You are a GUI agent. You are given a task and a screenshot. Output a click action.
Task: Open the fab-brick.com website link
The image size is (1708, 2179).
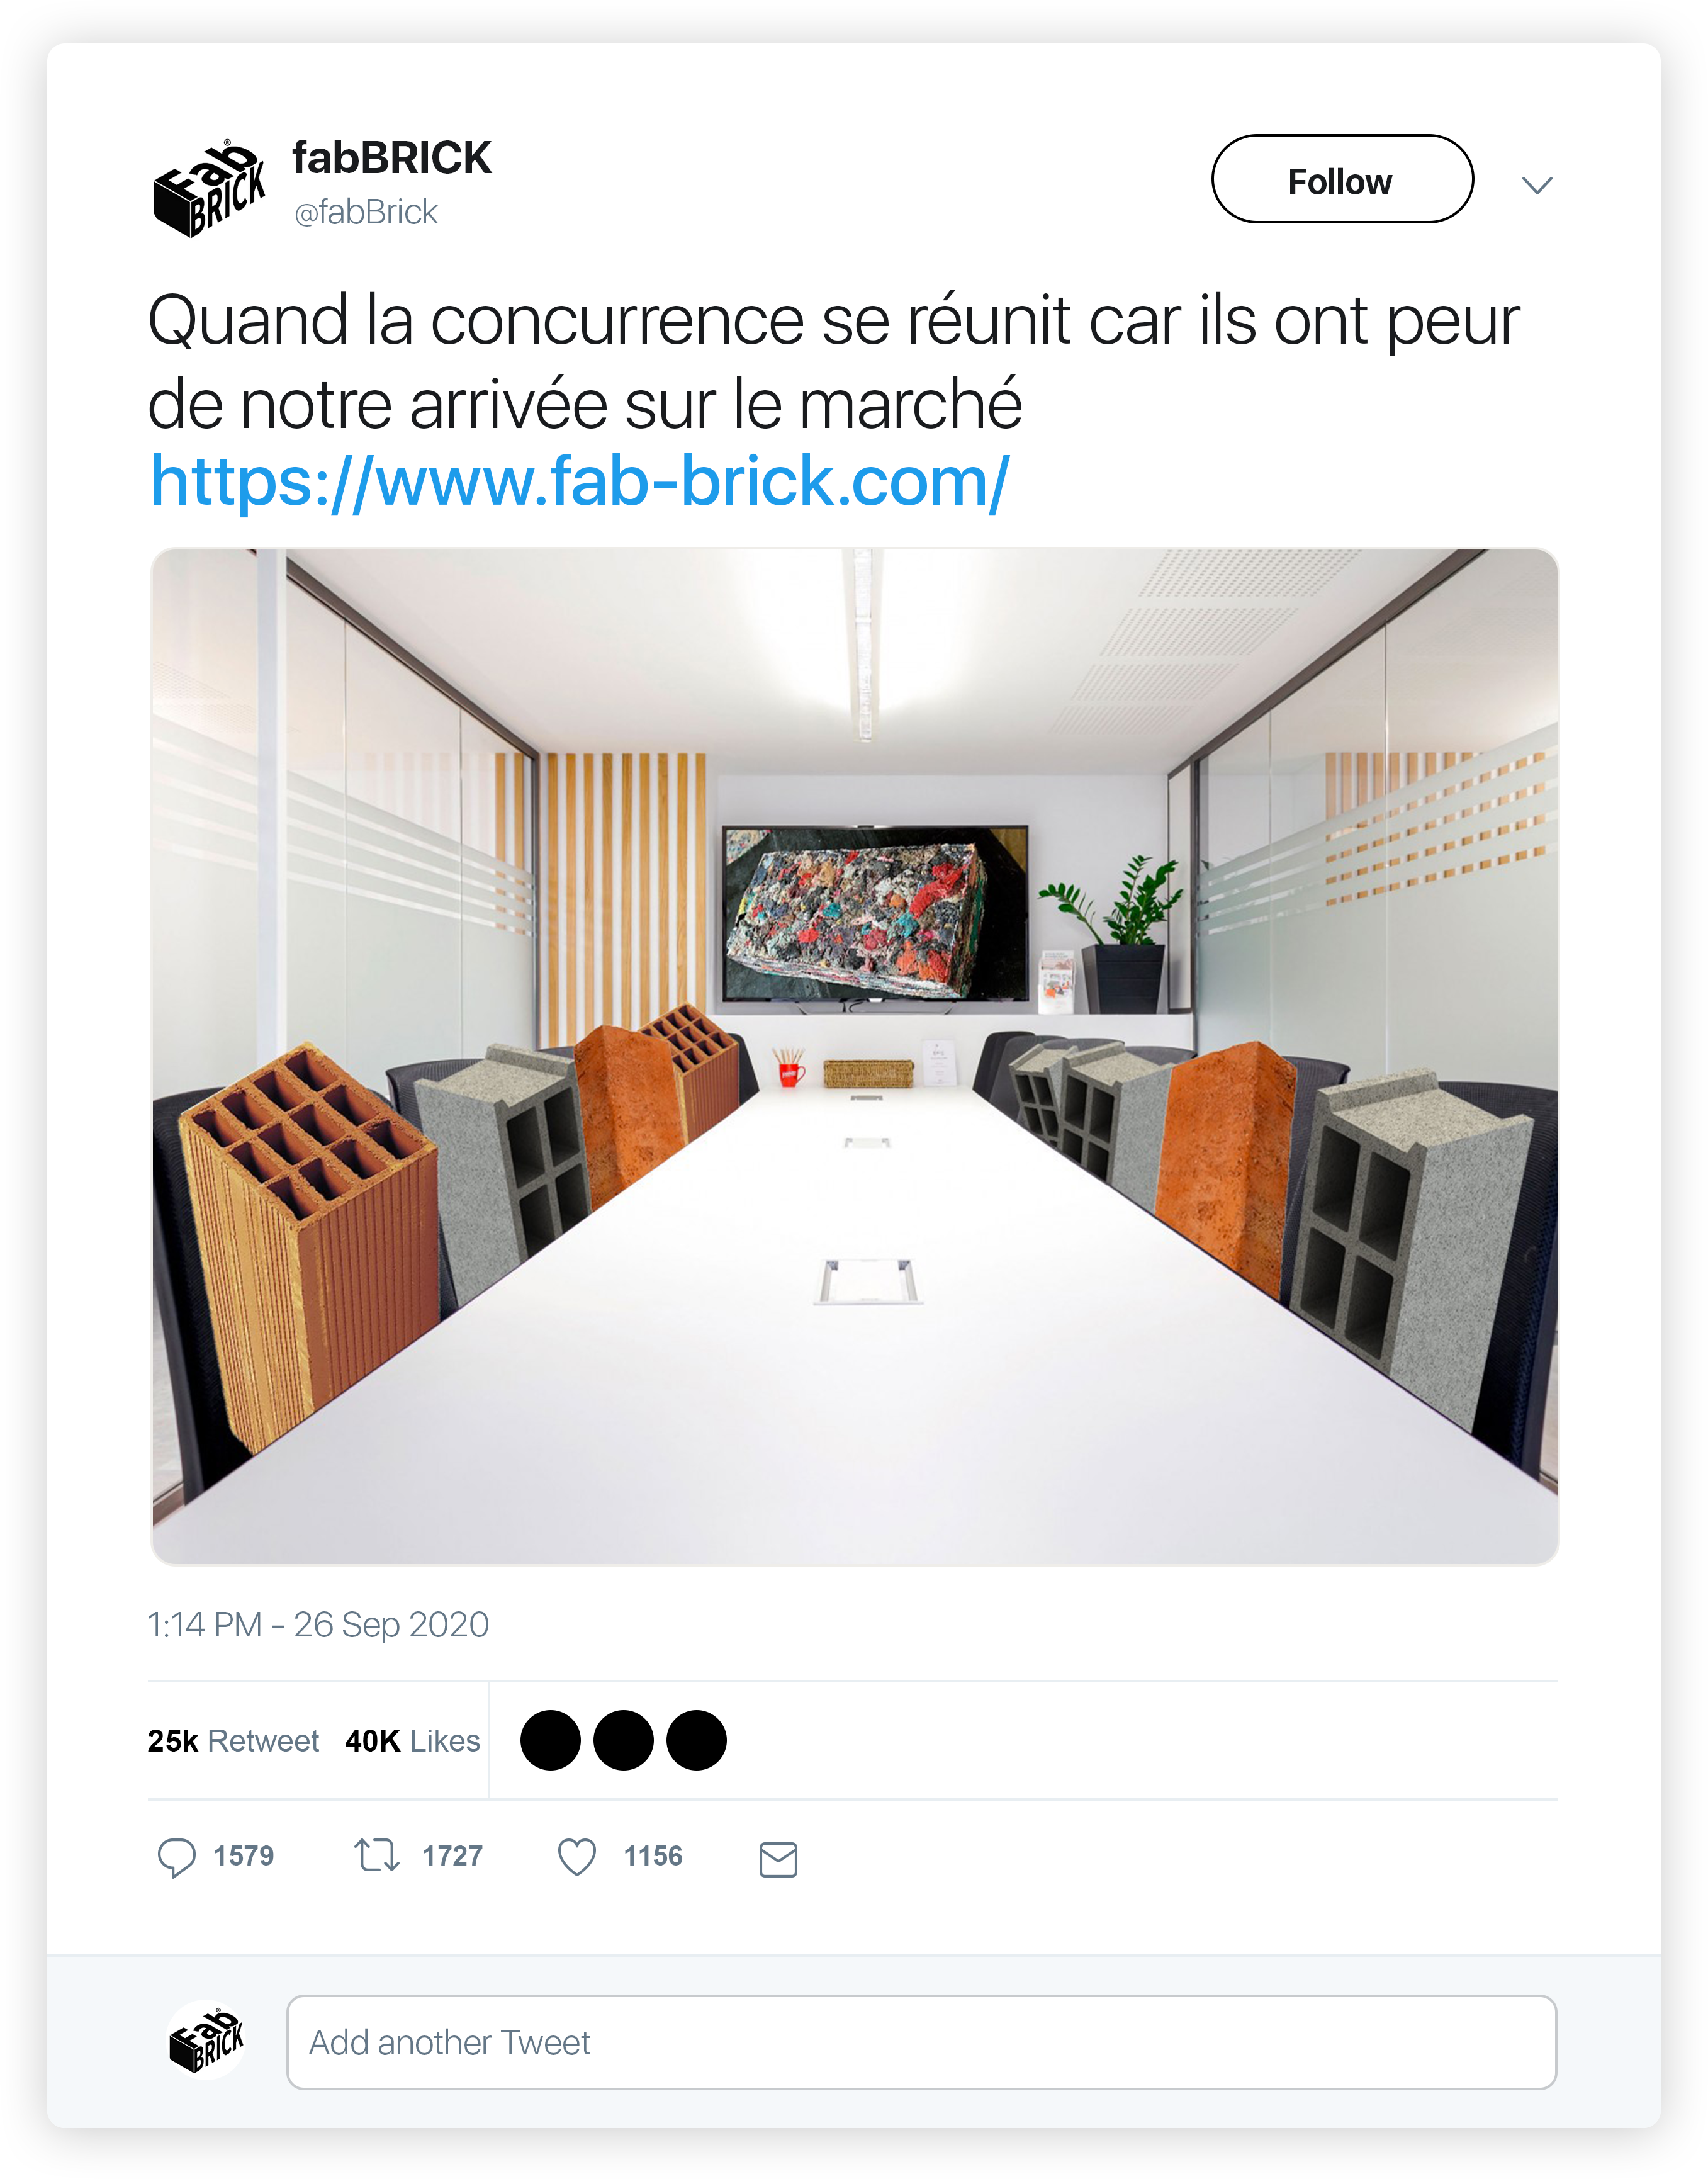coord(579,482)
